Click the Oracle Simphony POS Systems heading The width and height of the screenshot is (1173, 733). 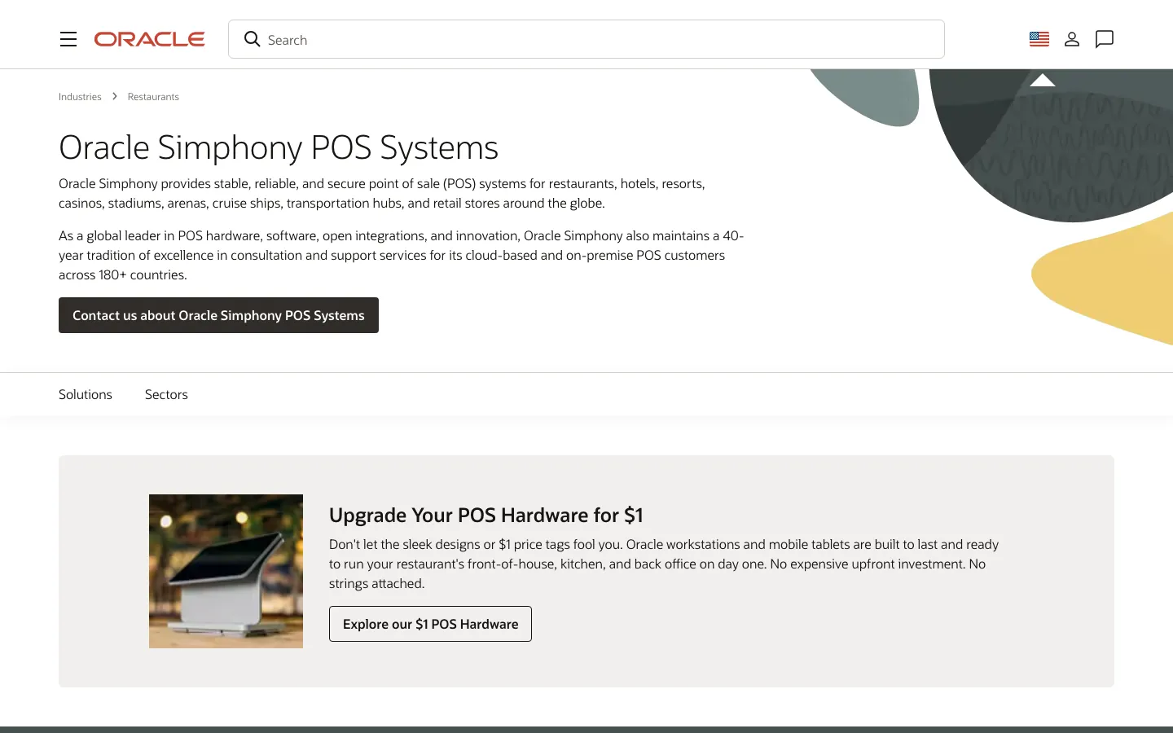coord(279,147)
